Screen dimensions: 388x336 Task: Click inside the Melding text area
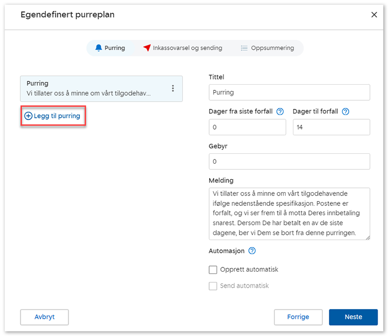coord(289,213)
